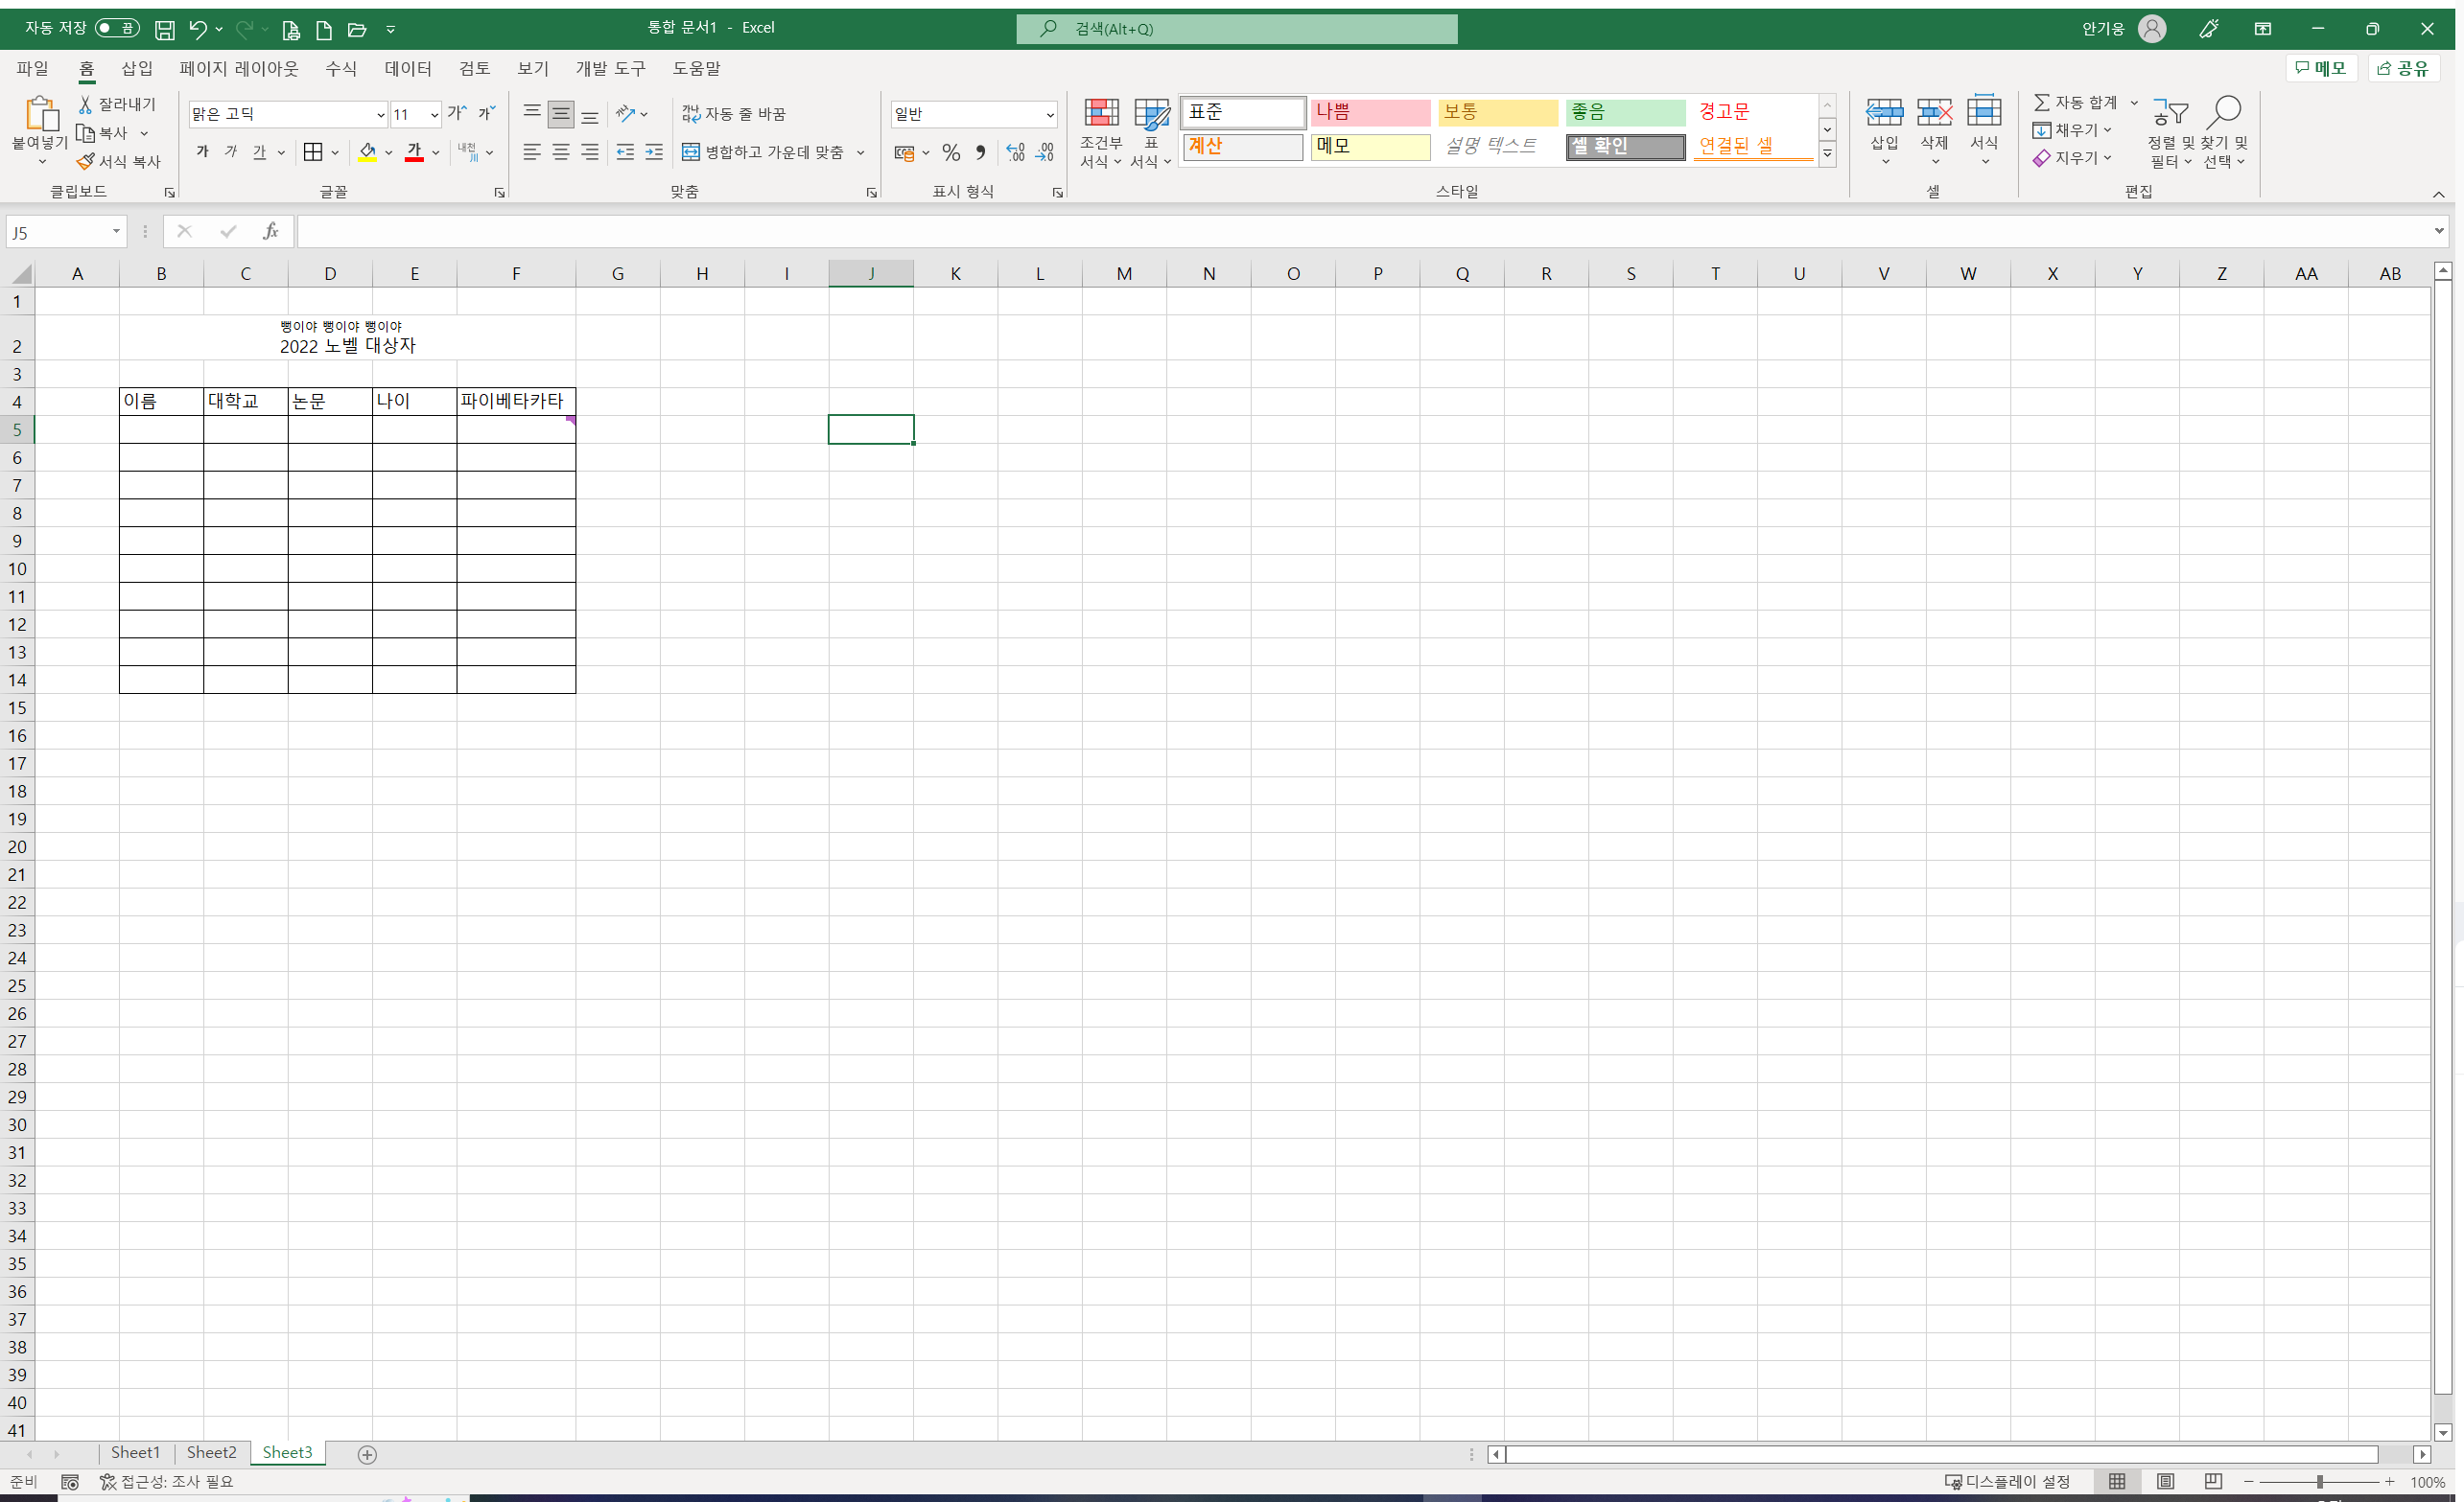This screenshot has height=1502, width=2464.
Task: Toggle the AutoSave switch
Action: pyautogui.click(x=117, y=28)
